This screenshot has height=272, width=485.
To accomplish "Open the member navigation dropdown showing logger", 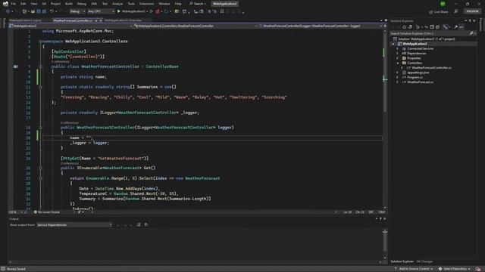I will (x=321, y=26).
